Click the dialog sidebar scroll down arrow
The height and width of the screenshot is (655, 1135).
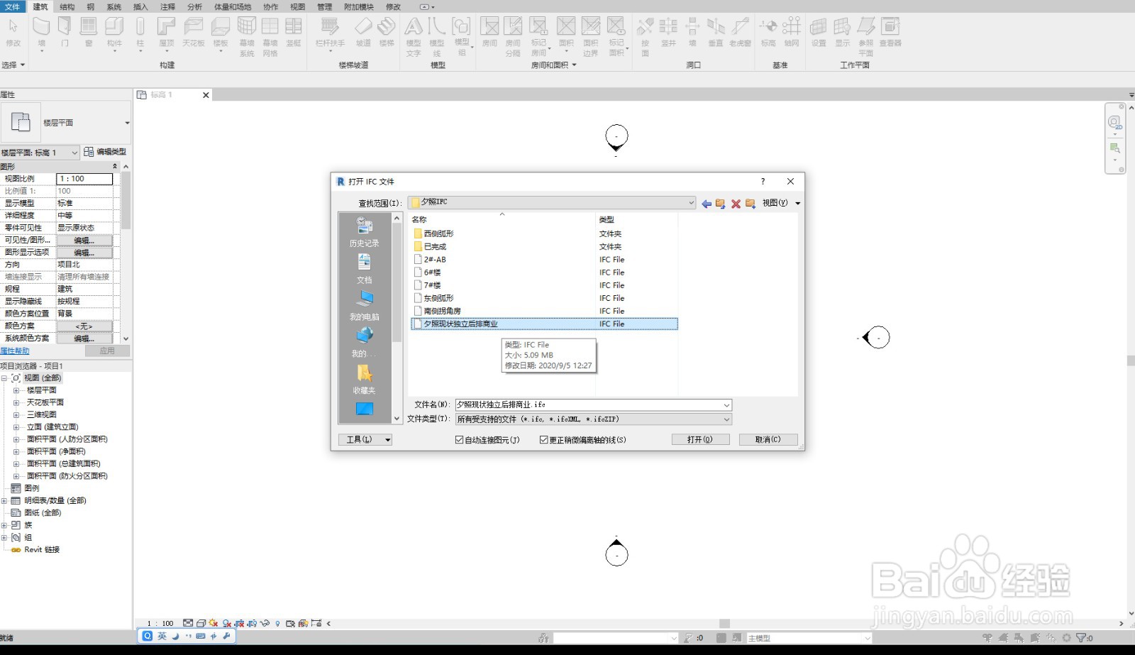click(x=397, y=419)
